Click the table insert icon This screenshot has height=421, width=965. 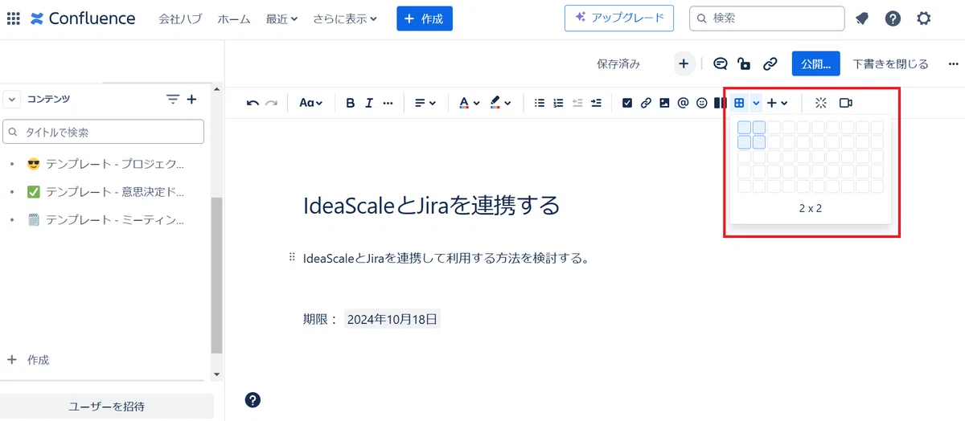(x=739, y=103)
